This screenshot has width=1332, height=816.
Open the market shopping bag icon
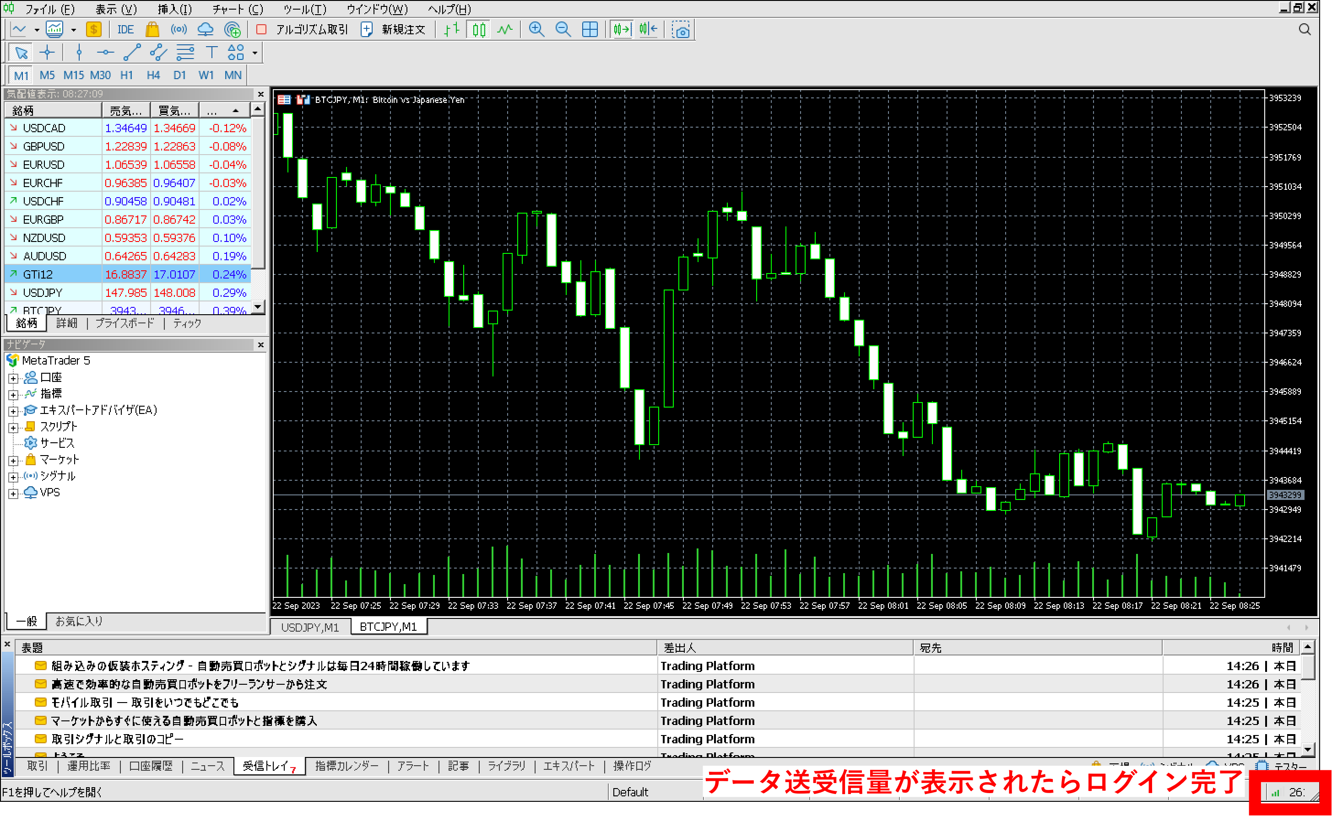click(x=152, y=29)
